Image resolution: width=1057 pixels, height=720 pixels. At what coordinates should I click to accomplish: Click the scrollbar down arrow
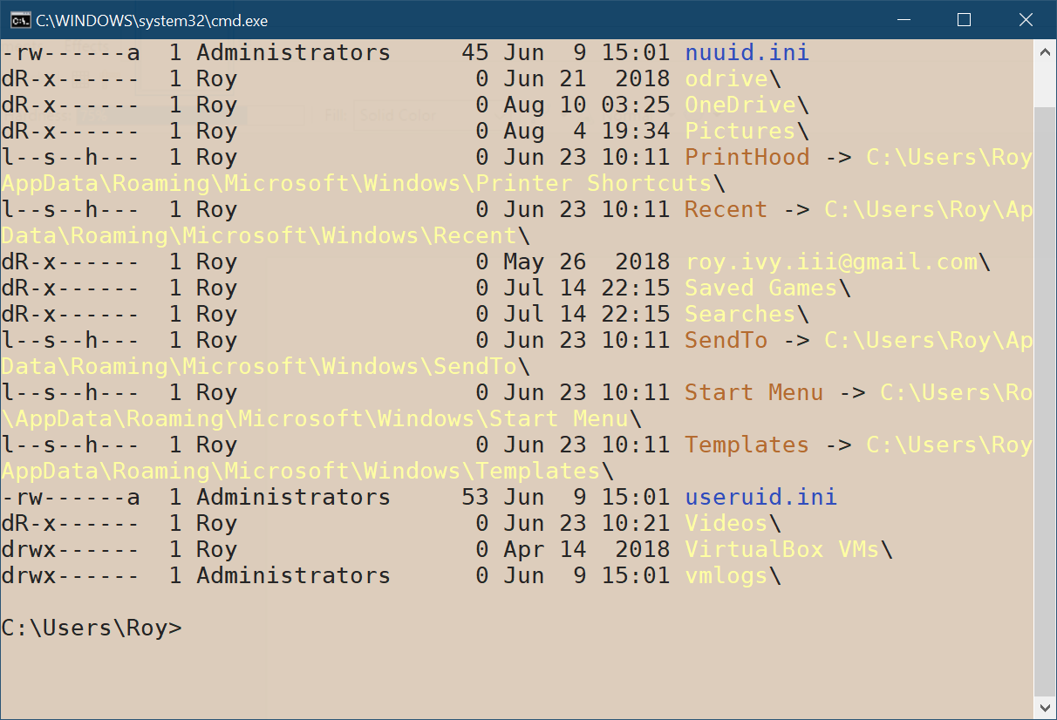coord(1046,708)
